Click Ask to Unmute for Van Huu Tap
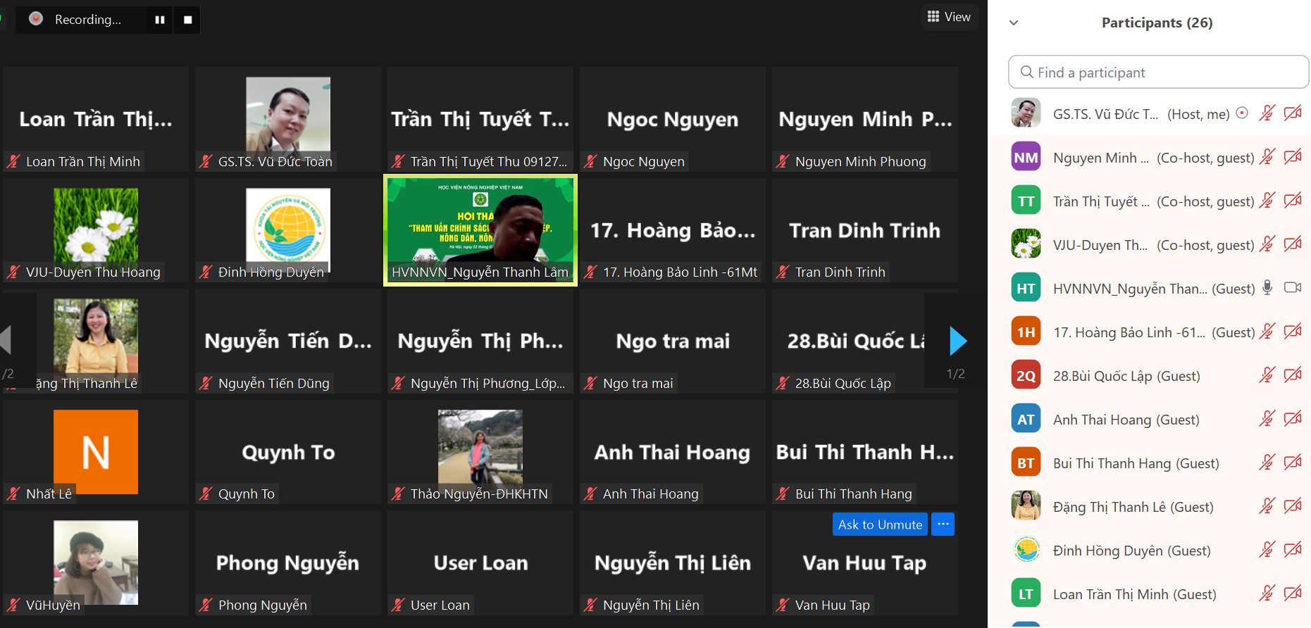 pyautogui.click(x=879, y=525)
